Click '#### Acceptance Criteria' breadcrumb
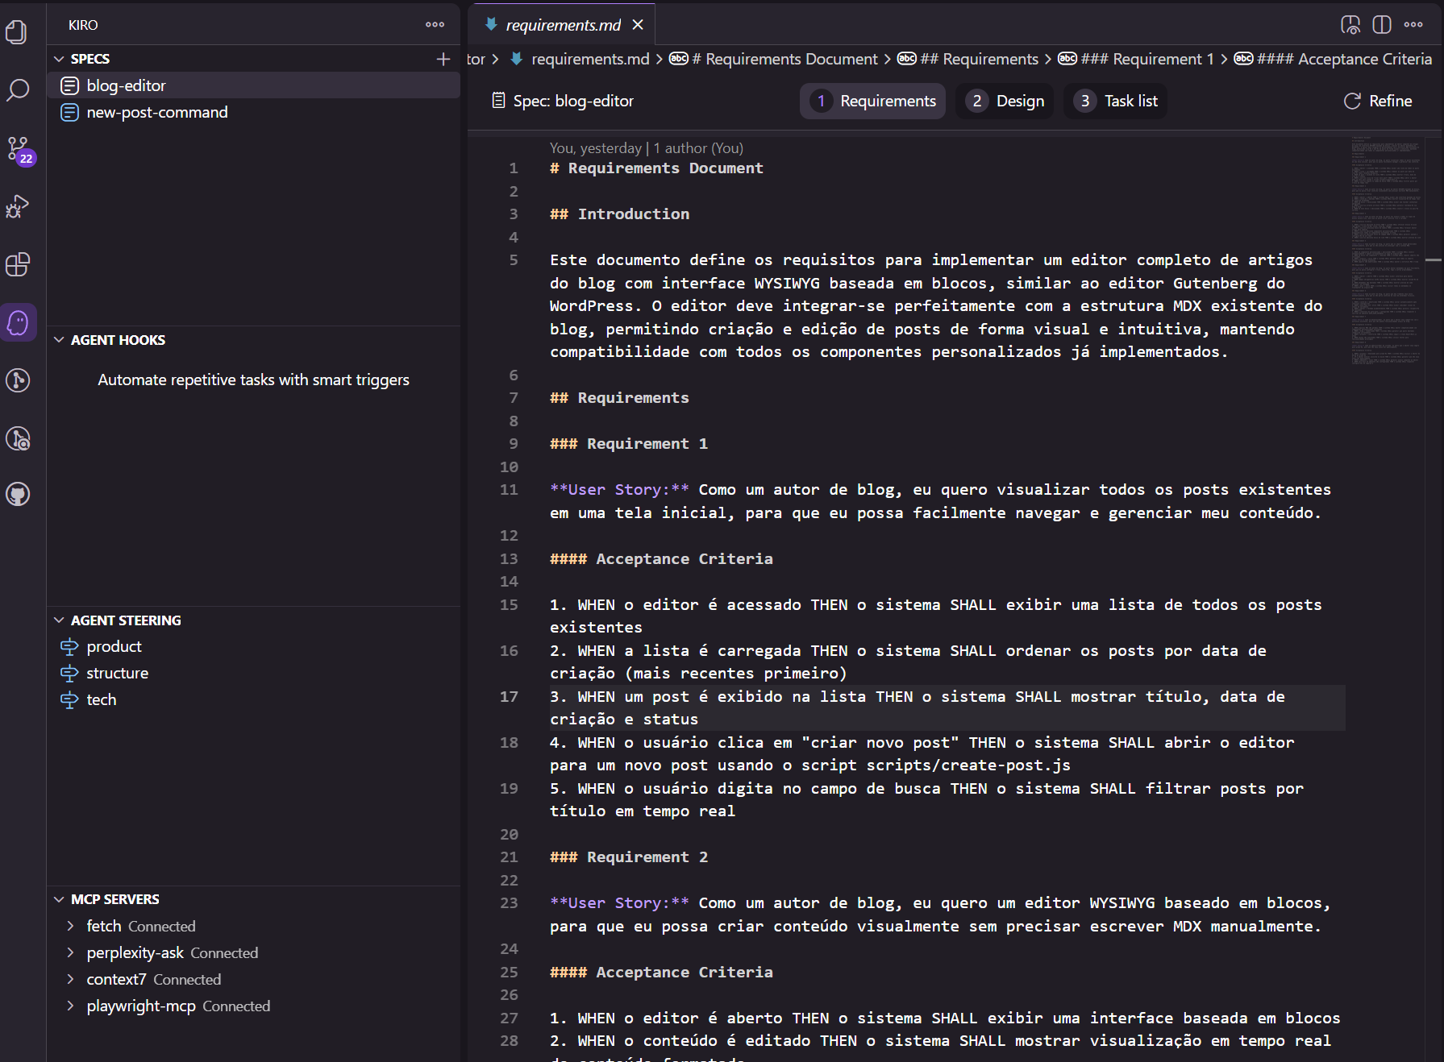The width and height of the screenshot is (1444, 1062). tap(1344, 59)
